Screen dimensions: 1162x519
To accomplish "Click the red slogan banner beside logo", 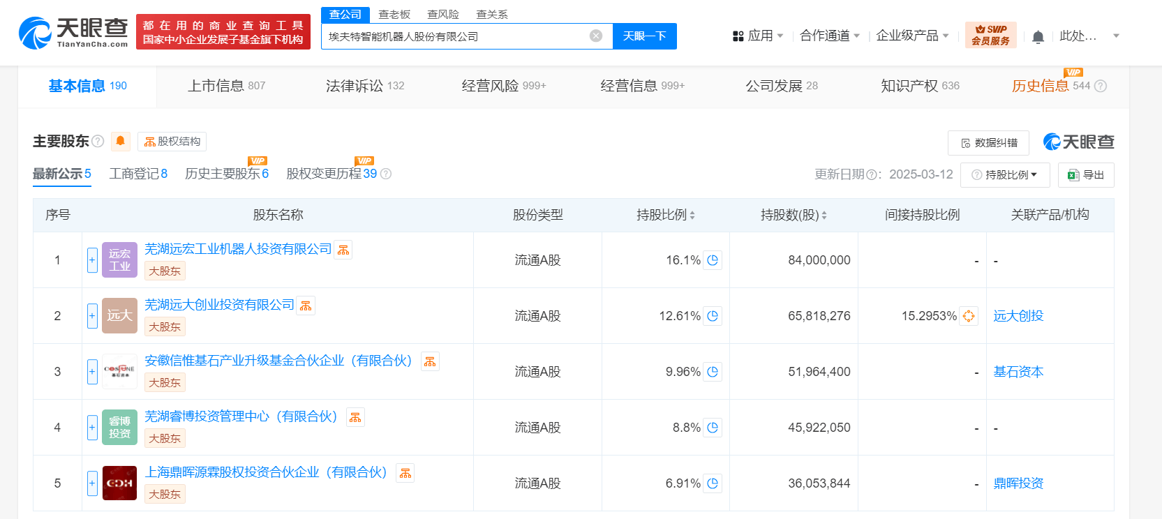I will 223,32.
